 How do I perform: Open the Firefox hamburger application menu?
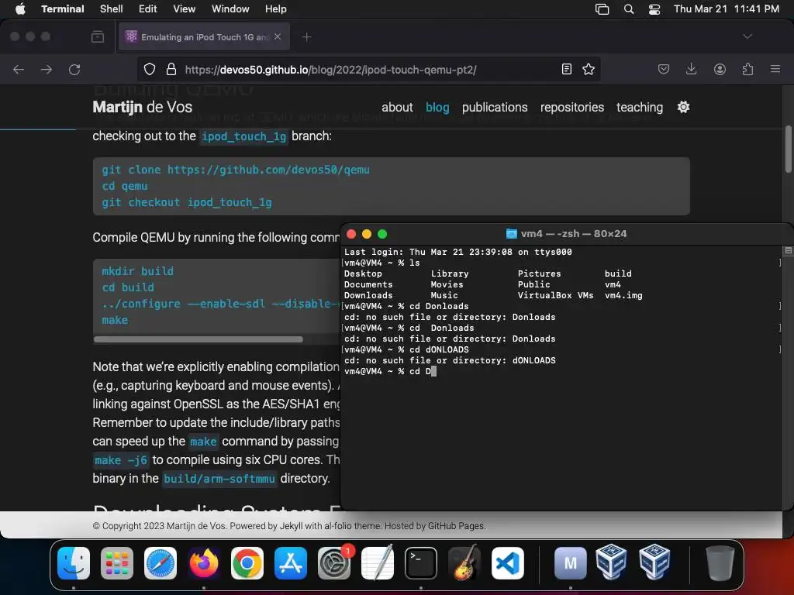point(775,69)
